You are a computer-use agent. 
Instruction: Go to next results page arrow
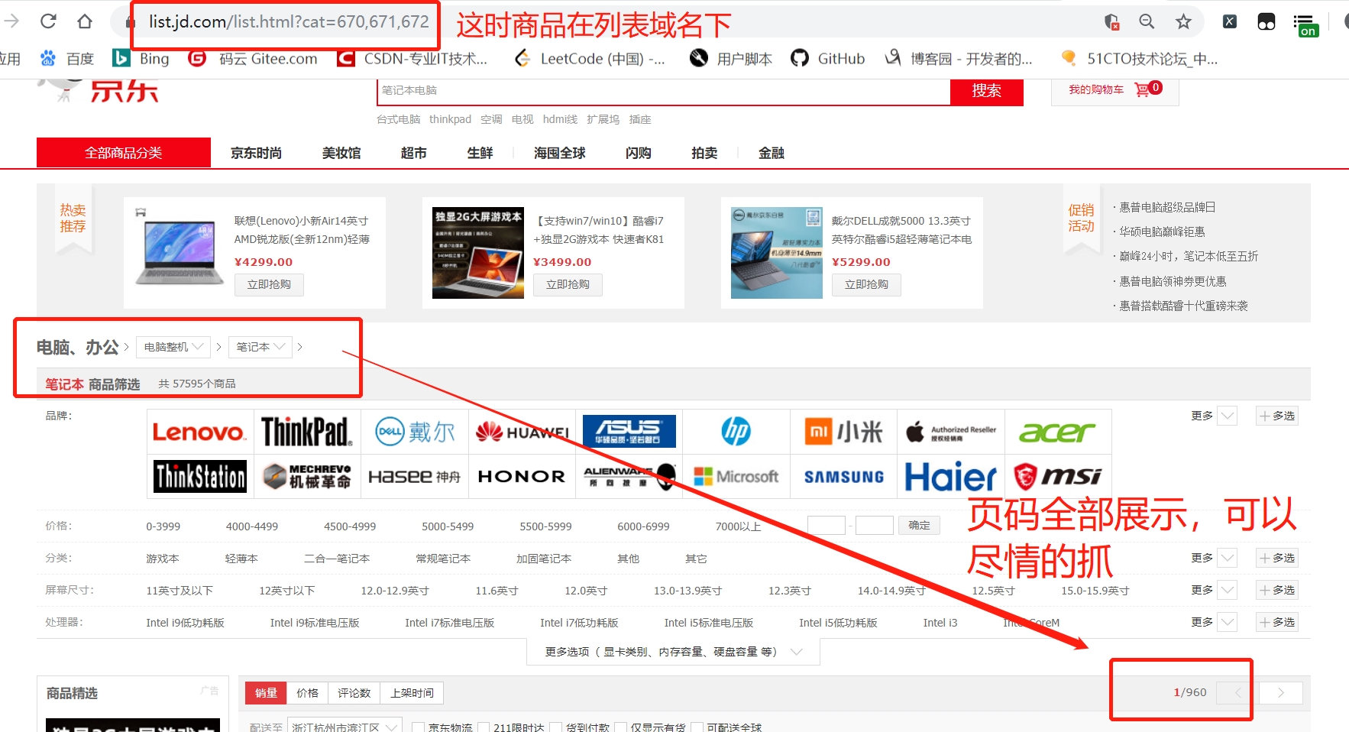click(x=1281, y=692)
